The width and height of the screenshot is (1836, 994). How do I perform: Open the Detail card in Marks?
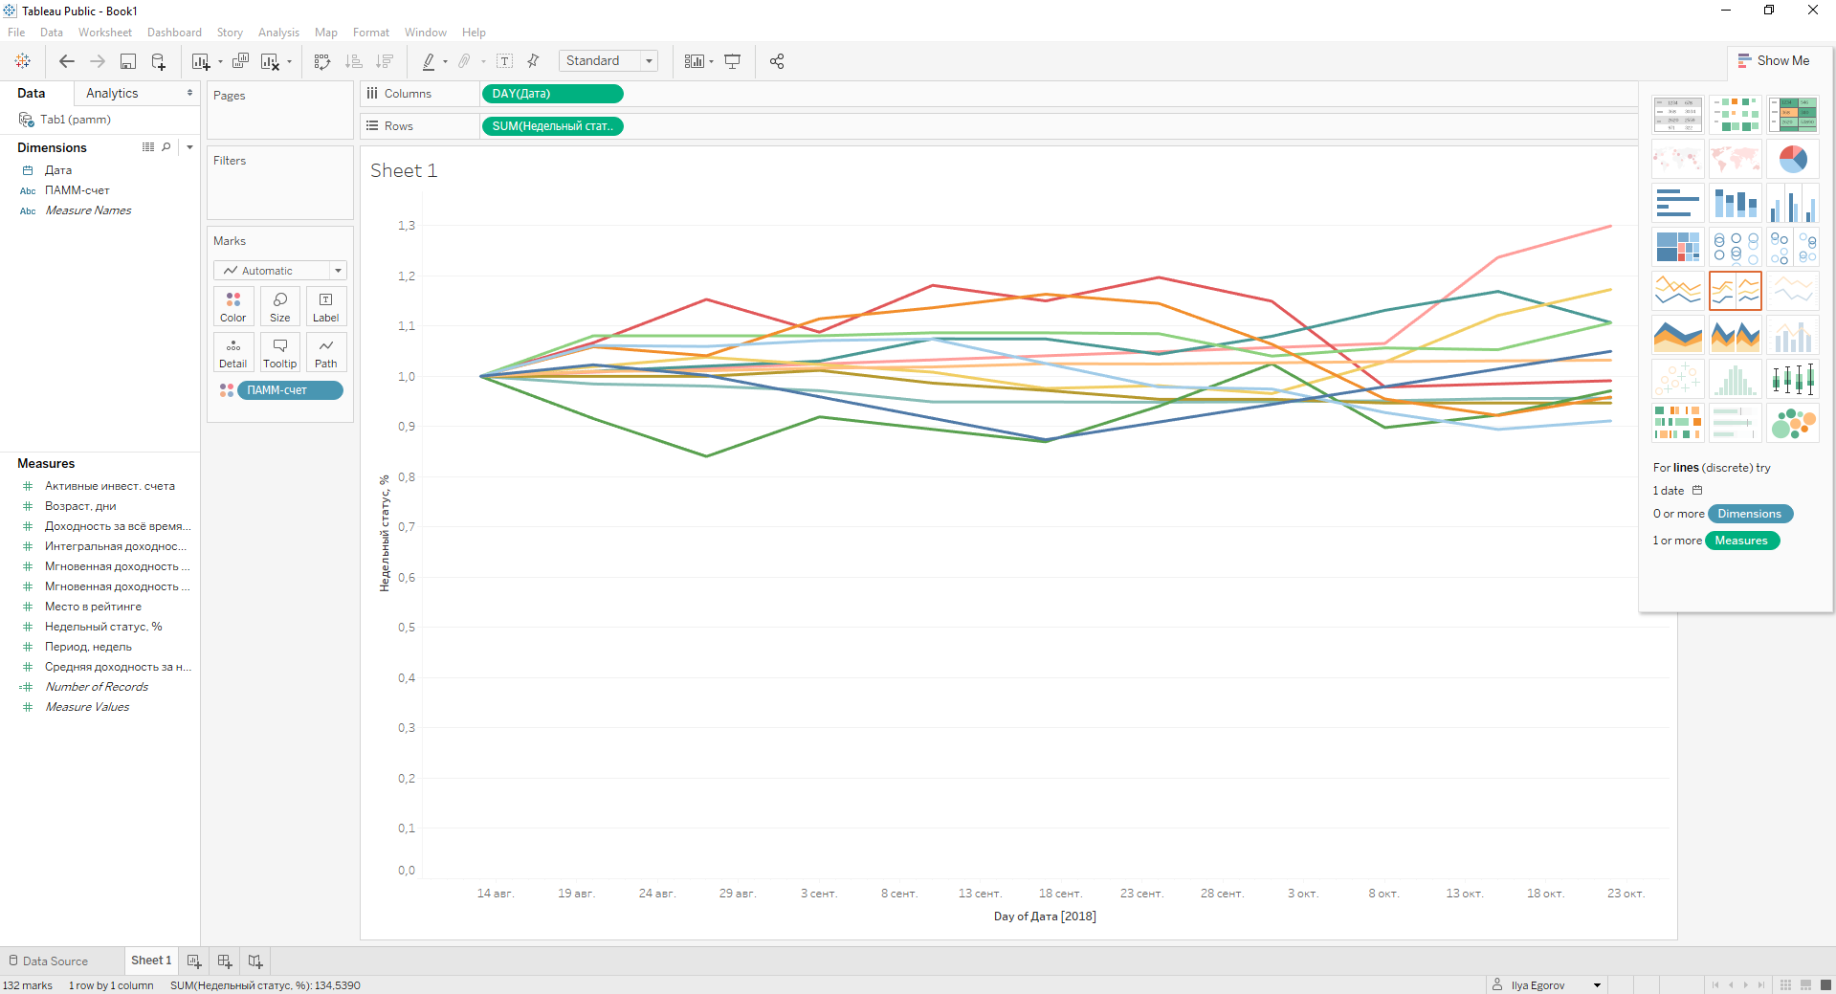coord(233,353)
